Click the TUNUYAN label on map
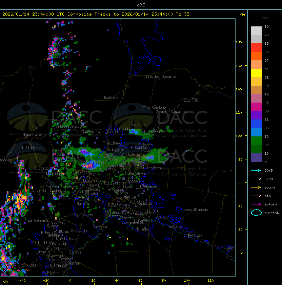The height and width of the screenshot is (285, 282). coord(72,264)
